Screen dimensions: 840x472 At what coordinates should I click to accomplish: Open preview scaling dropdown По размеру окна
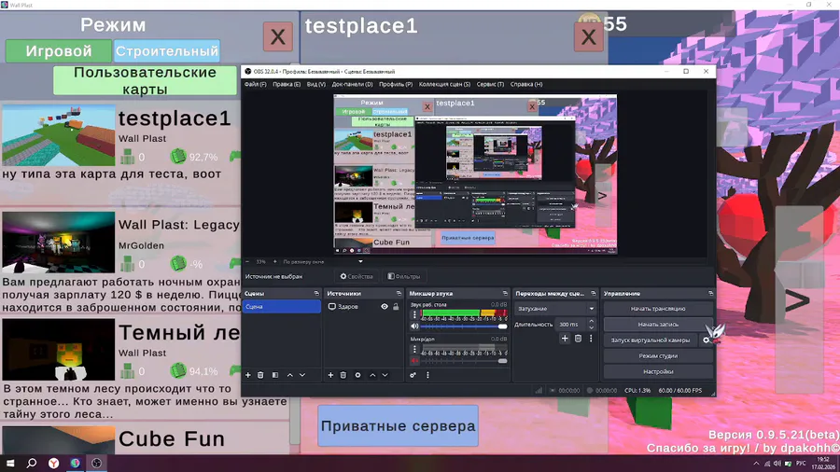click(323, 262)
